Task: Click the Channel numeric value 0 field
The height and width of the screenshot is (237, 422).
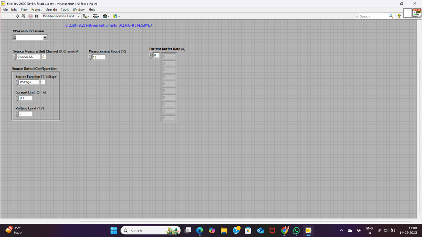Action: [44, 57]
